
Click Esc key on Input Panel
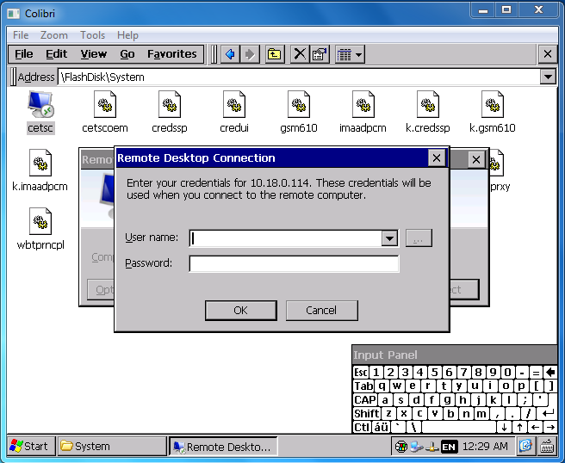coord(361,372)
